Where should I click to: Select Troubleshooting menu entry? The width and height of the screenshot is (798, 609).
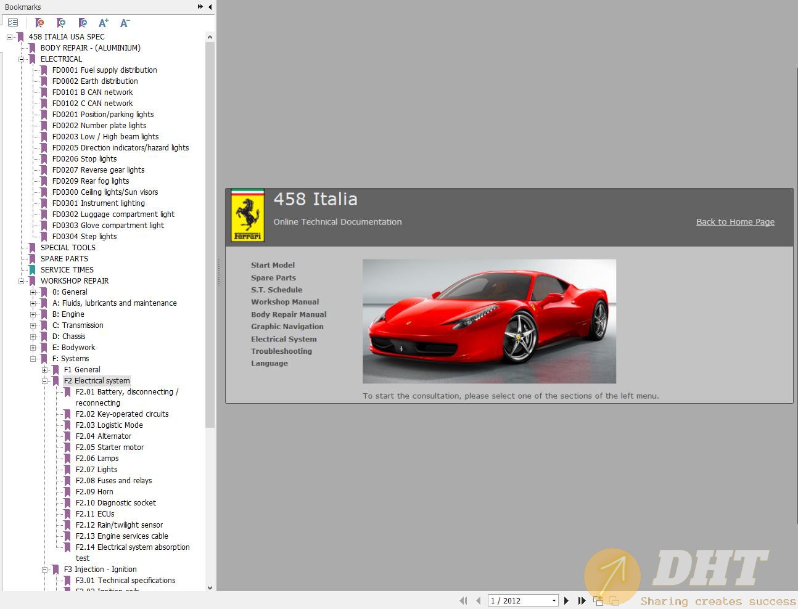click(x=281, y=351)
